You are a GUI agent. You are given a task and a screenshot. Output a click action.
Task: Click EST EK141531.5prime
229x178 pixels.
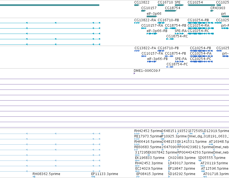tap(192, 142)
